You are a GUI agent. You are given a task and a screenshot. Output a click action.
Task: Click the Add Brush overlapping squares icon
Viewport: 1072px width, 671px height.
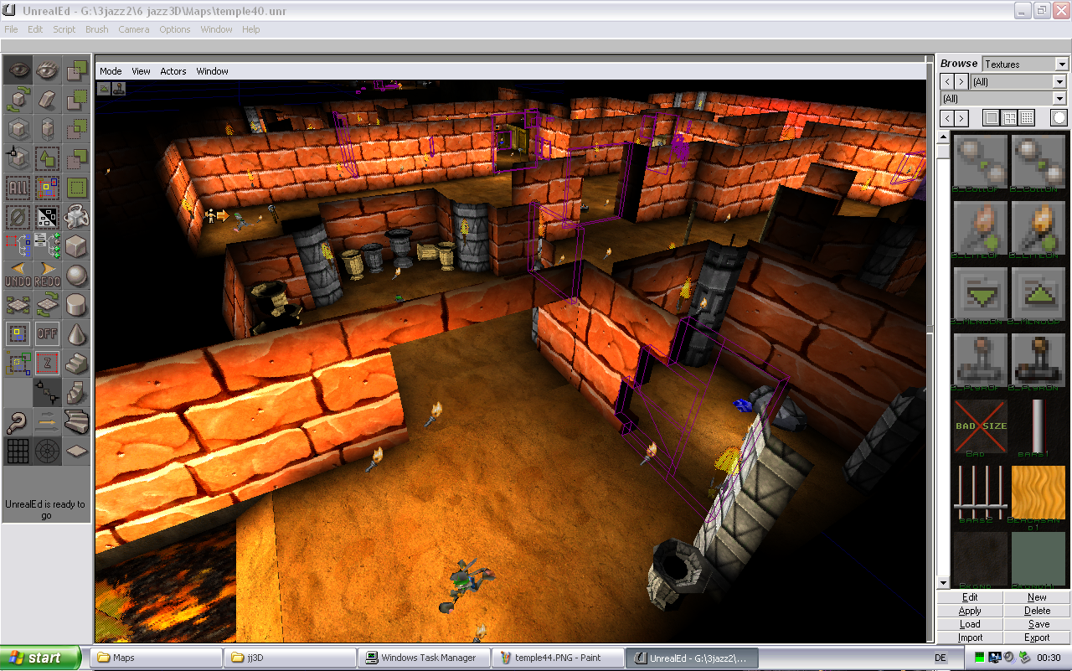pos(76,70)
